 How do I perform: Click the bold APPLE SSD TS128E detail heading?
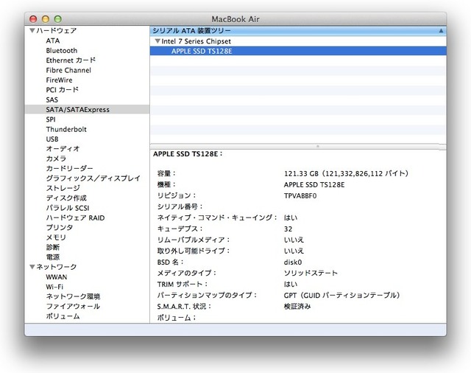[x=188, y=154]
